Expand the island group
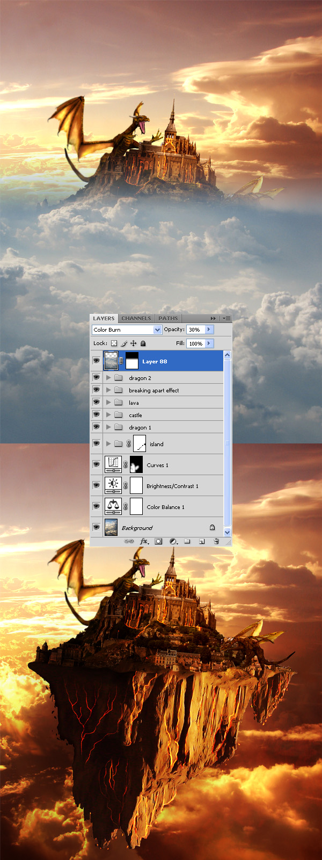 [x=108, y=444]
